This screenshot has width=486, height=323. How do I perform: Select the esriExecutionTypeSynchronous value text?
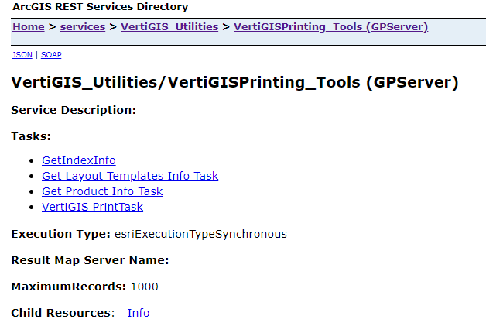[x=200, y=234]
